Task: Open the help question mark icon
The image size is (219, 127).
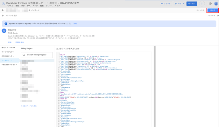Action: coord(210,3)
